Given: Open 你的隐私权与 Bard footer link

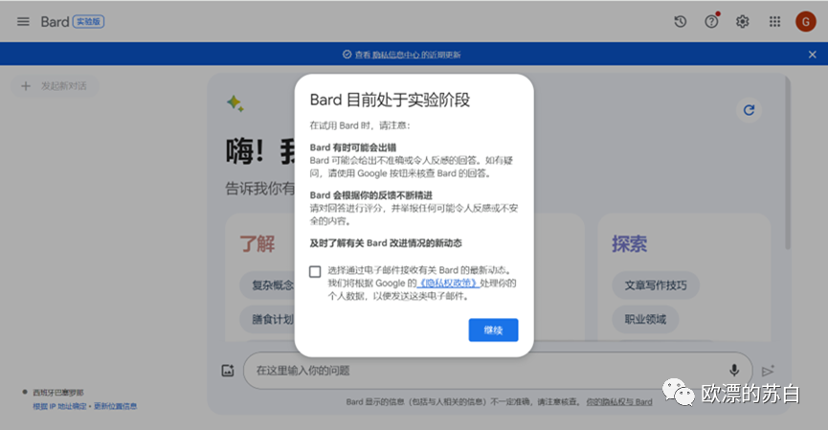Looking at the screenshot, I should click(x=618, y=402).
